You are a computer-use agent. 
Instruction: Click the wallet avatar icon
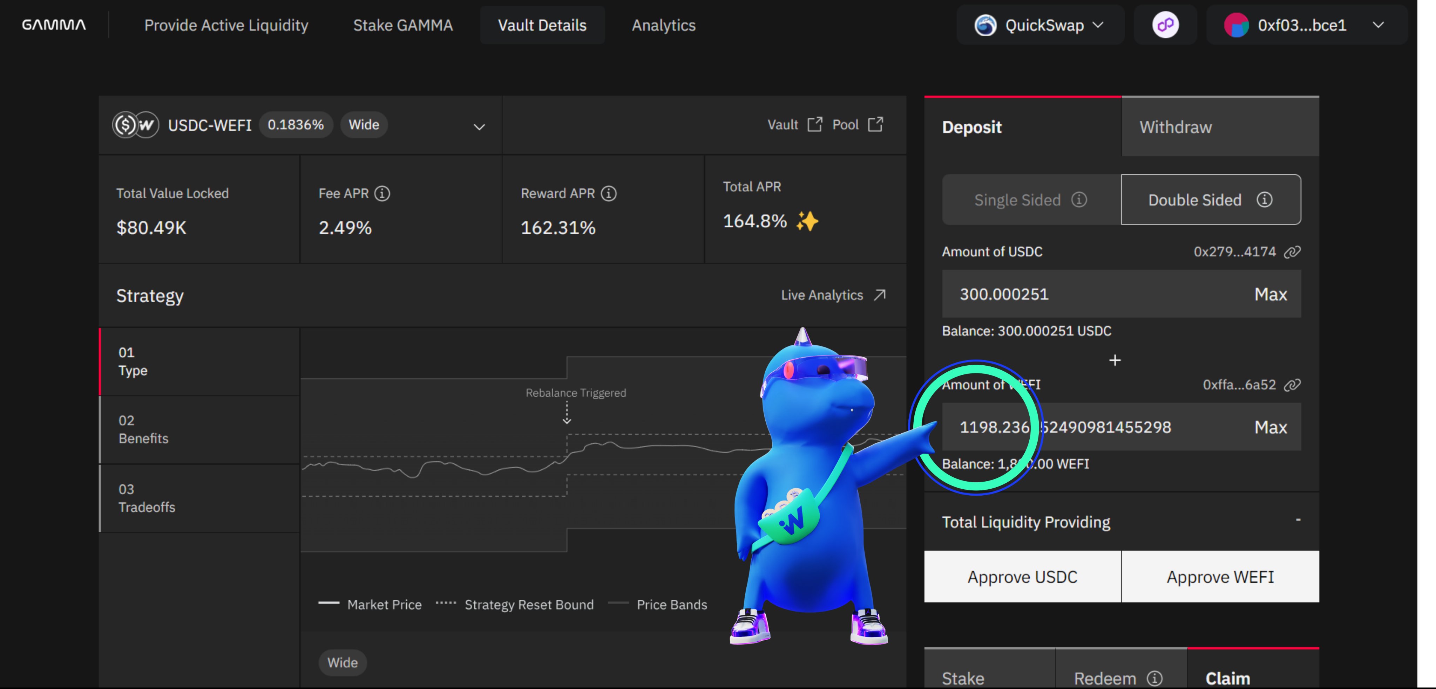tap(1236, 25)
